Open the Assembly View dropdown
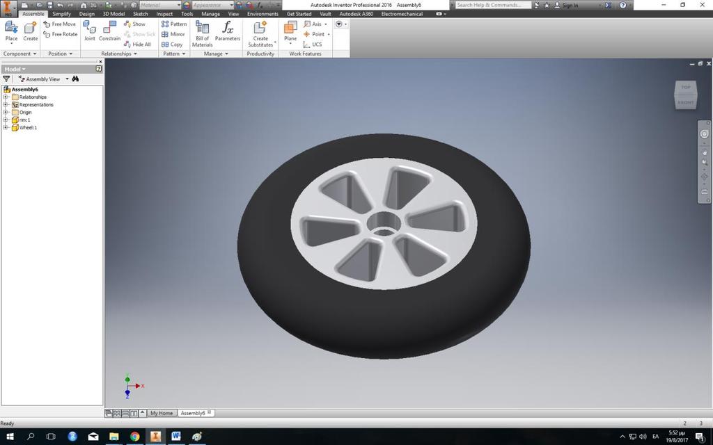Screen dimensions: 713x445 [x=67, y=79]
